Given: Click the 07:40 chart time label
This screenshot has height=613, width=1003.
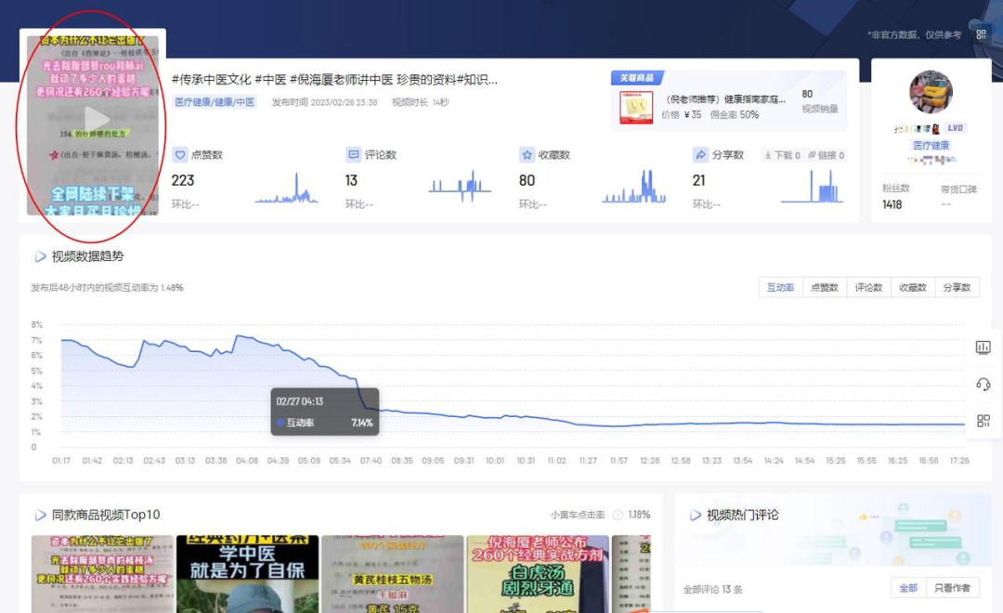Looking at the screenshot, I should coord(371,461).
